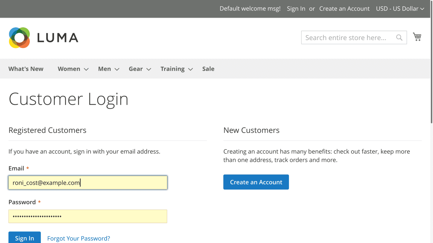Open the Gear category

tap(136, 69)
